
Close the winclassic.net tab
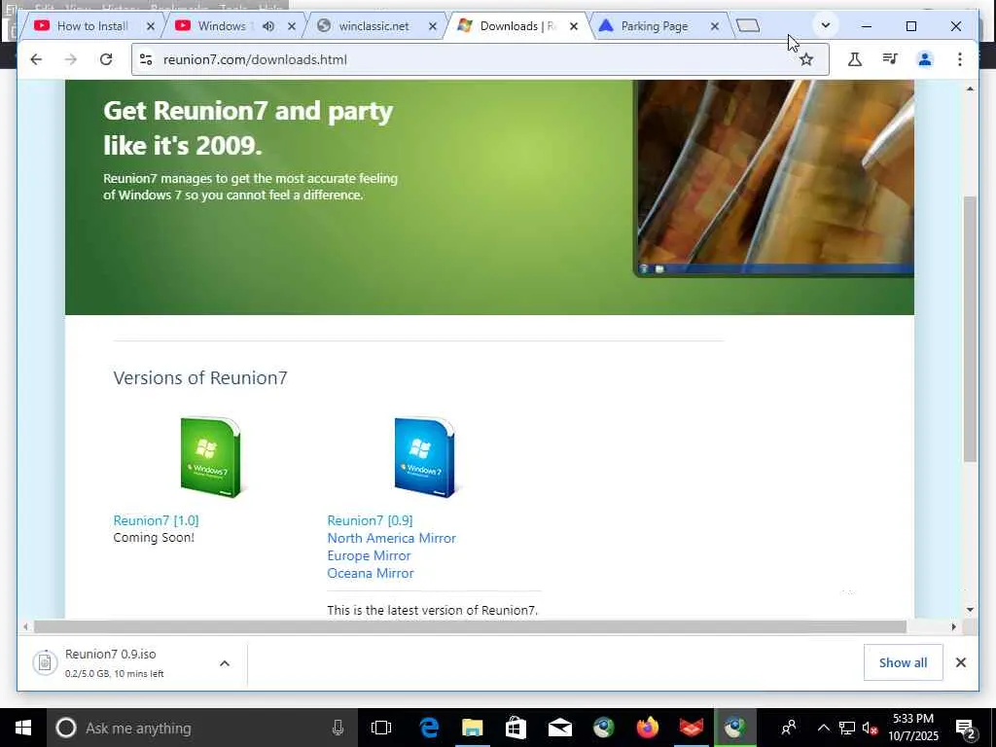click(433, 26)
